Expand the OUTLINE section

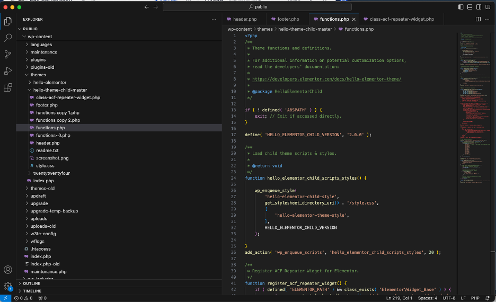click(x=31, y=283)
